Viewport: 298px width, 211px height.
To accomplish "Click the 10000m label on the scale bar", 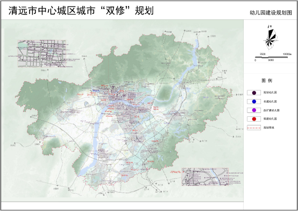I will (287, 54).
